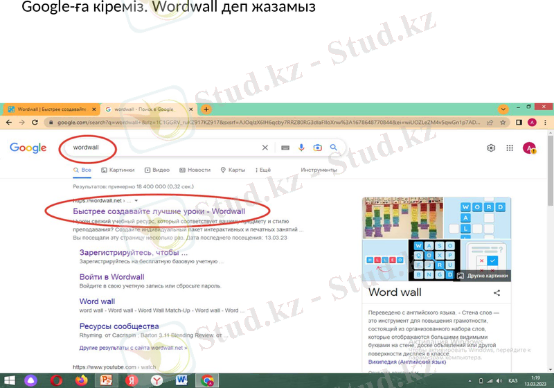Viewport: 554px width, 388px height.
Task: Open the youtube.com watch result URL
Action: click(114, 367)
